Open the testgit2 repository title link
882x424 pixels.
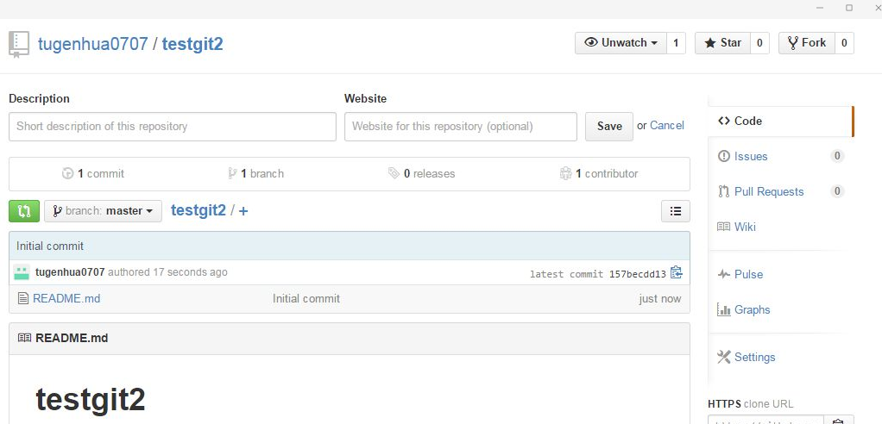point(192,44)
